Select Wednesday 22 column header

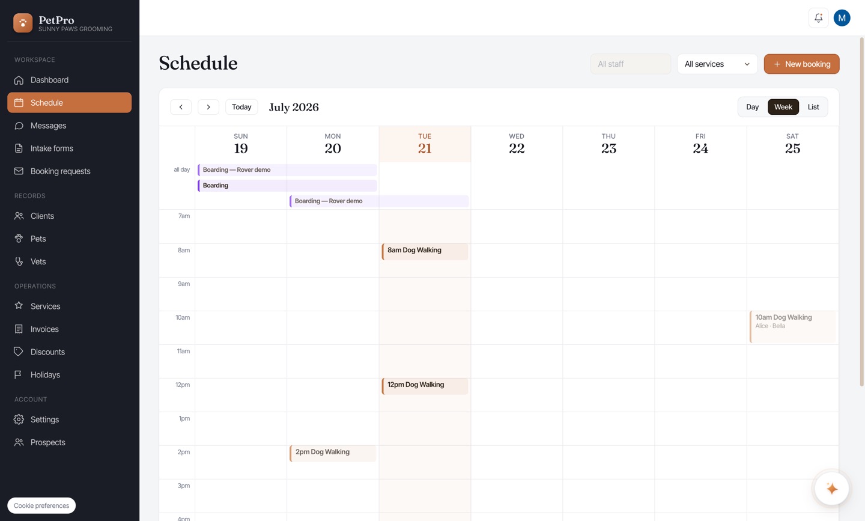(517, 144)
